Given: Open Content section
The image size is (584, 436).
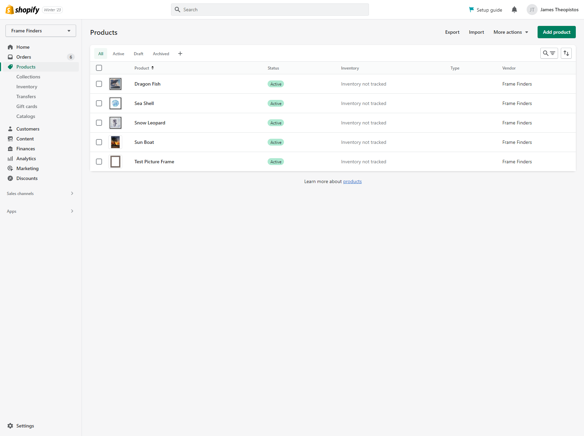Looking at the screenshot, I should 25,139.
